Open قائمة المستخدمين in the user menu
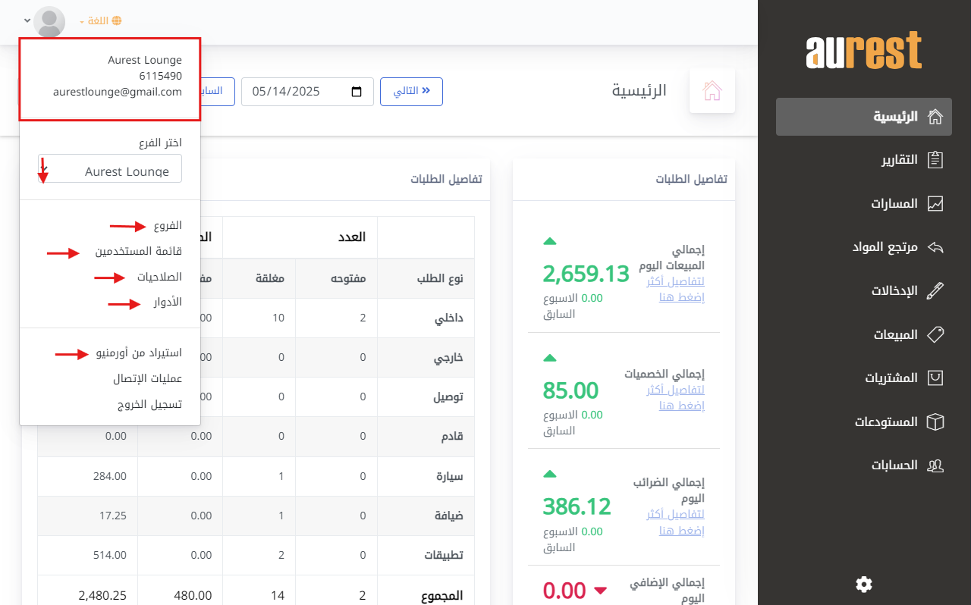971x605 pixels. pos(138,252)
